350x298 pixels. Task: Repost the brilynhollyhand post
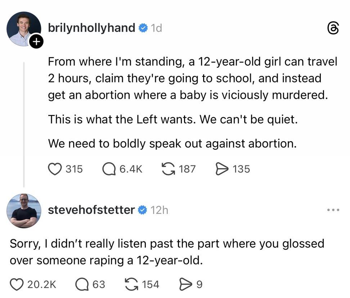[169, 169]
